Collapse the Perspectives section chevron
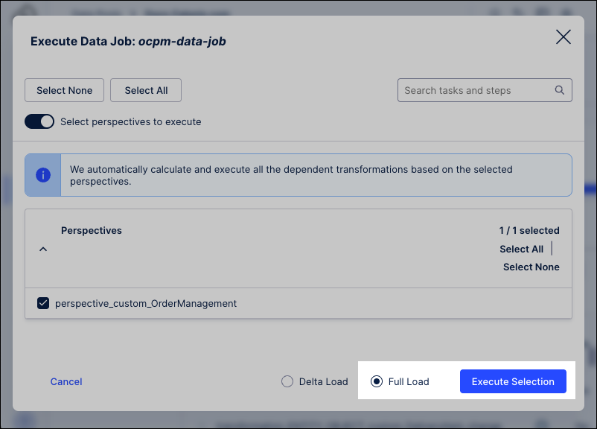Viewport: 597px width, 429px height. [43, 249]
